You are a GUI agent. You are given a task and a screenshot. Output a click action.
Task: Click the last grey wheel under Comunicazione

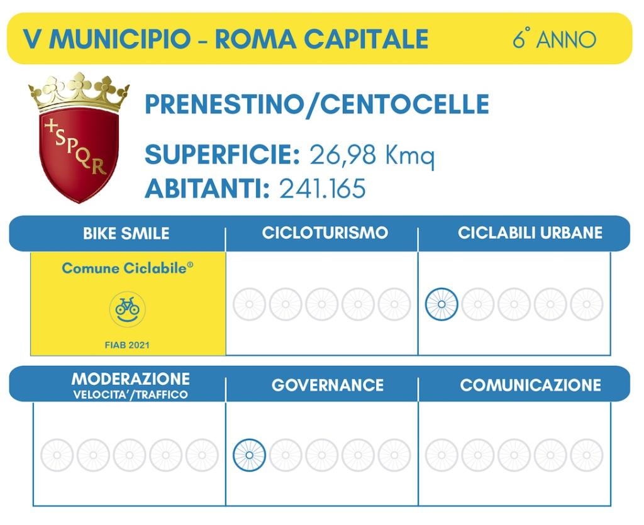[587, 455]
